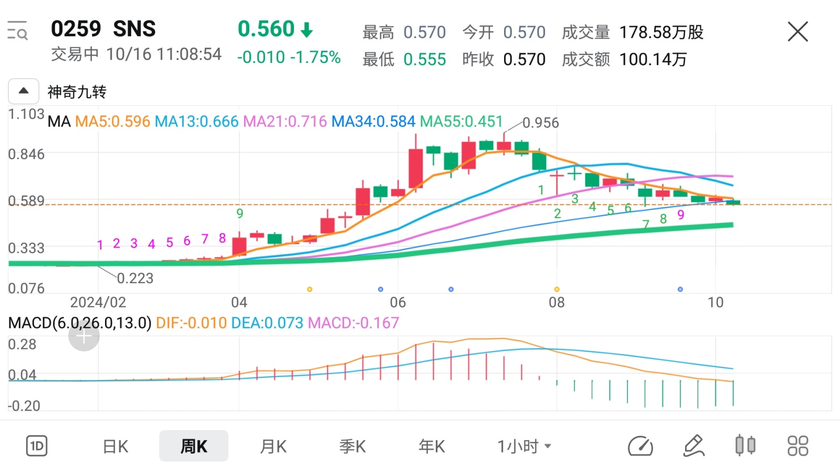Open the speedometer gauge icon
The height and width of the screenshot is (472, 840).
(x=640, y=446)
